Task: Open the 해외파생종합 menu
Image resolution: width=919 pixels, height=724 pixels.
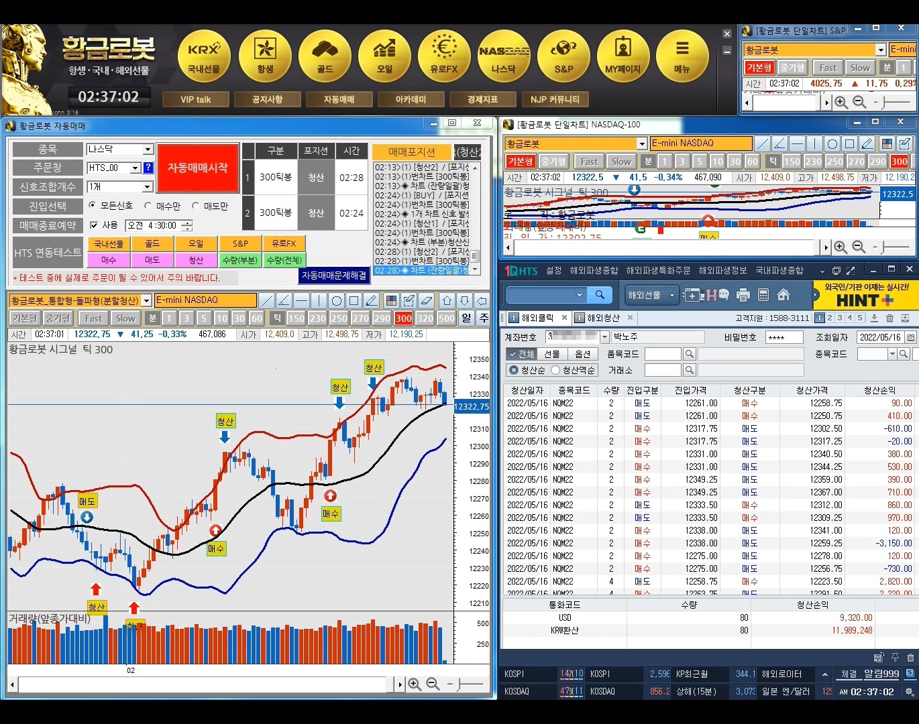Action: click(594, 271)
